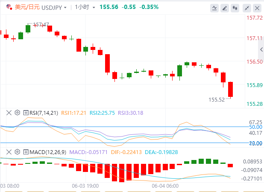264x192 pixels.
Task: Click the USD/JPY flag icon
Action: tap(9, 7)
